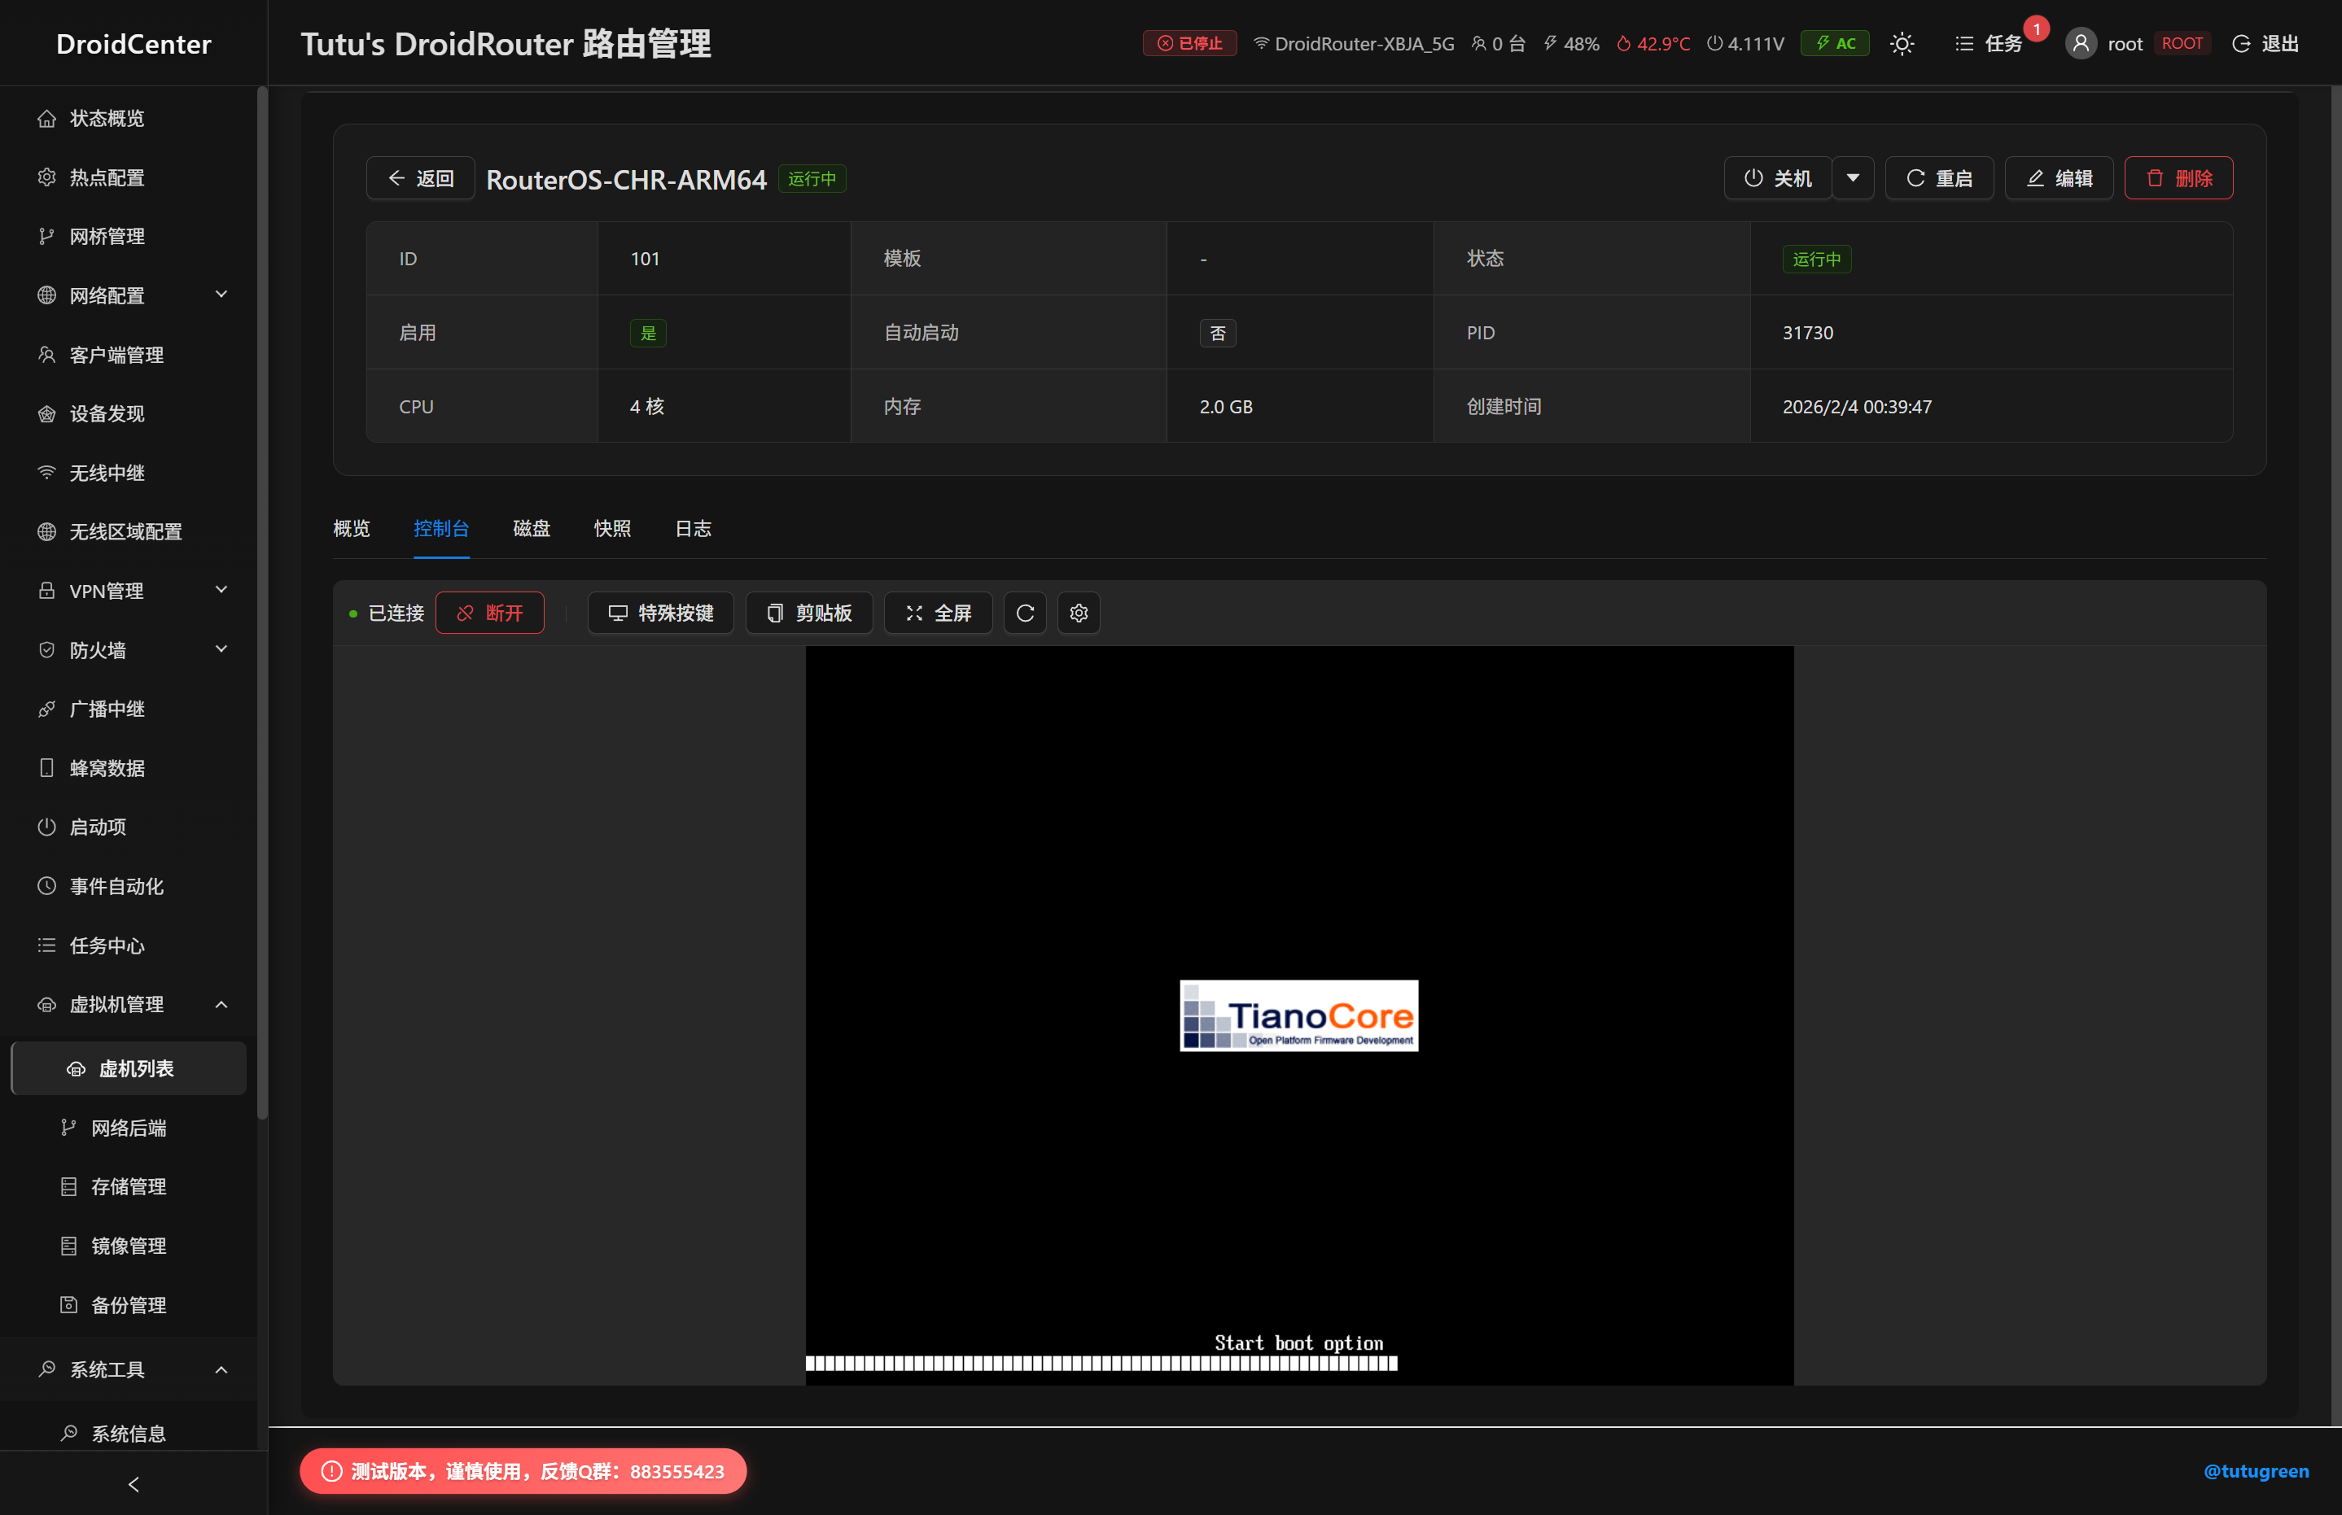Collapse the sidebar with bottom arrow
This screenshot has width=2342, height=1515.
(x=134, y=1483)
